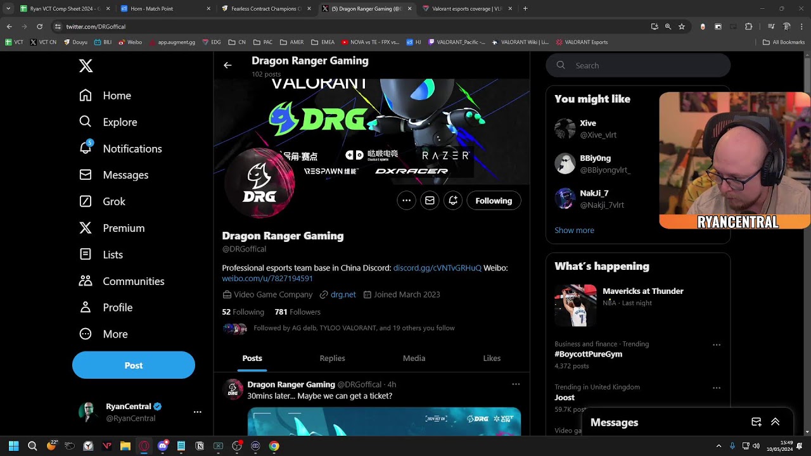811x456 pixels.
Task: Open the EDG bookmarks folder
Action: 212,42
